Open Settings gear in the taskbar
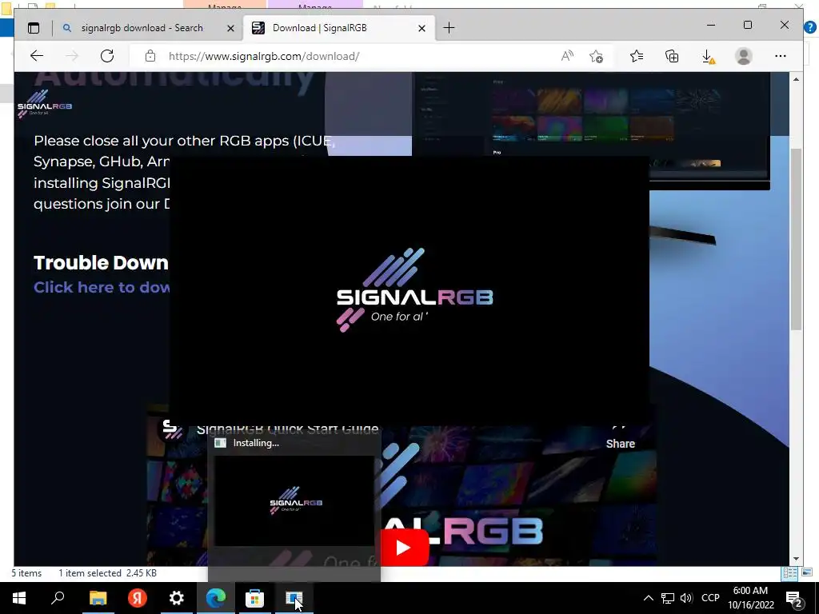The height and width of the screenshot is (614, 819). (177, 598)
